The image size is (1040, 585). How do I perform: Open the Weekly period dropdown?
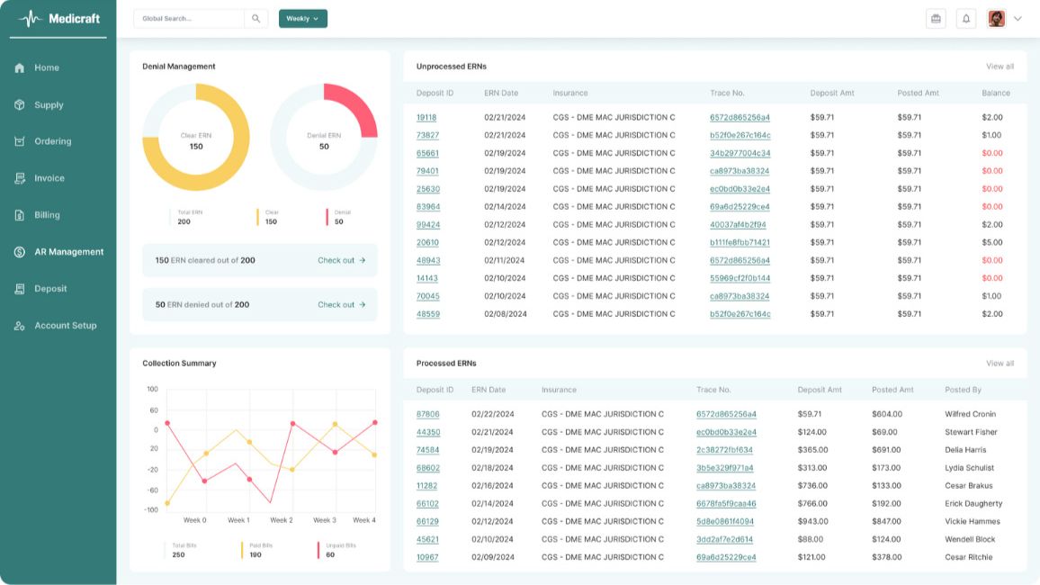tap(302, 18)
